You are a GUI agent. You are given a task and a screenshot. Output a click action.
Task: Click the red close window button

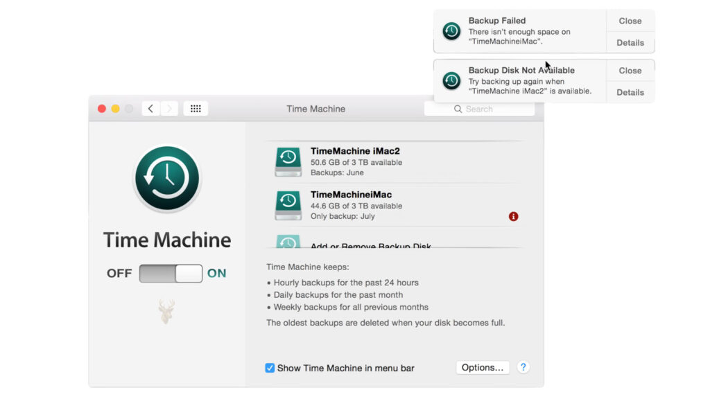(102, 109)
